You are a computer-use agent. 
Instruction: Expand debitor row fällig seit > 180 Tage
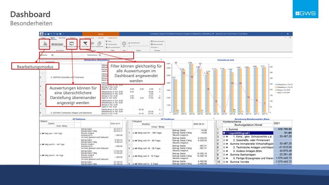41,133
